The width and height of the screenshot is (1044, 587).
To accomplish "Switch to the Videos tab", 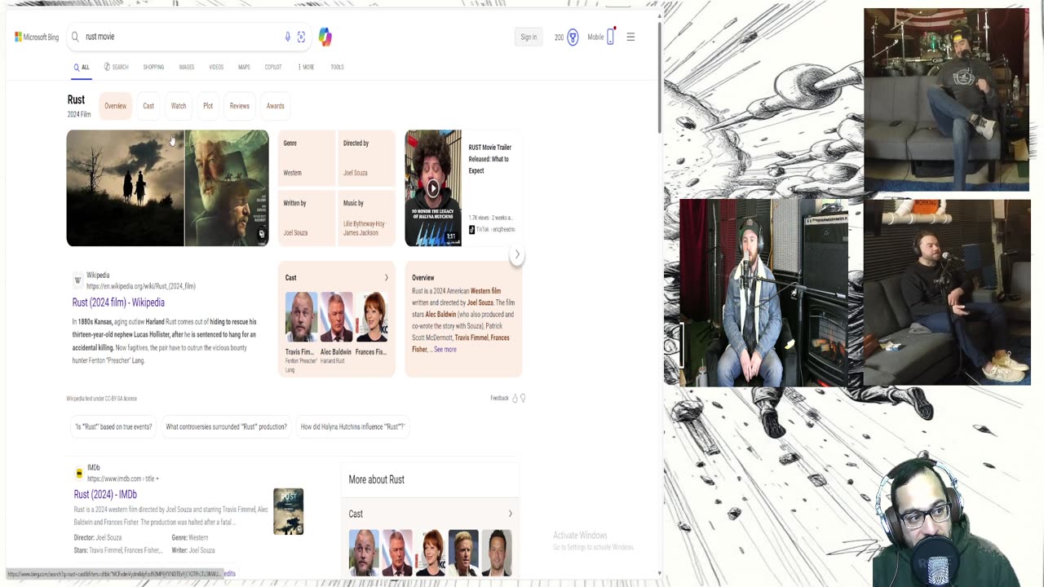I will (x=216, y=67).
